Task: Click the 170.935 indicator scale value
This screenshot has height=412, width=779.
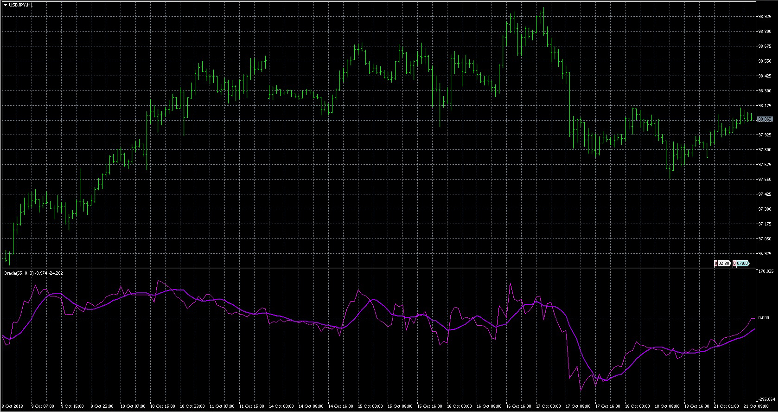Action: point(766,271)
